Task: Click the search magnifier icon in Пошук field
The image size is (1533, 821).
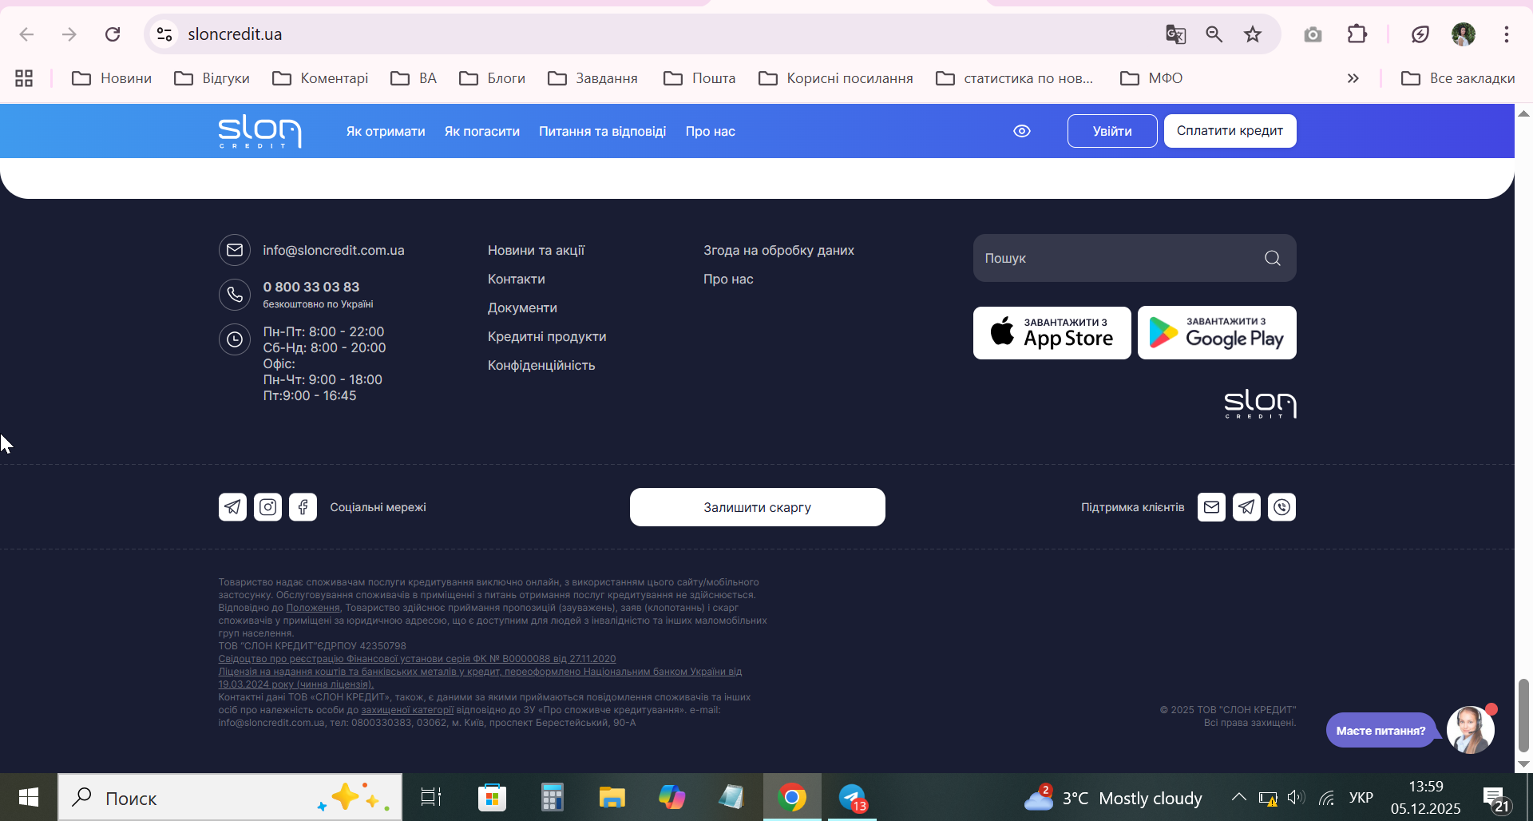Action: pos(1273,258)
